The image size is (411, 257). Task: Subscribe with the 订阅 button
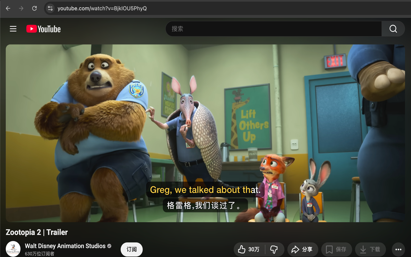[x=132, y=249]
